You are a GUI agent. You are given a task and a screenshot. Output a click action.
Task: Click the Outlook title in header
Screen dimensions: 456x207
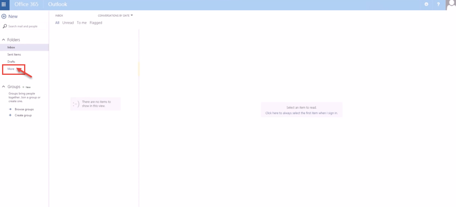[x=58, y=4]
